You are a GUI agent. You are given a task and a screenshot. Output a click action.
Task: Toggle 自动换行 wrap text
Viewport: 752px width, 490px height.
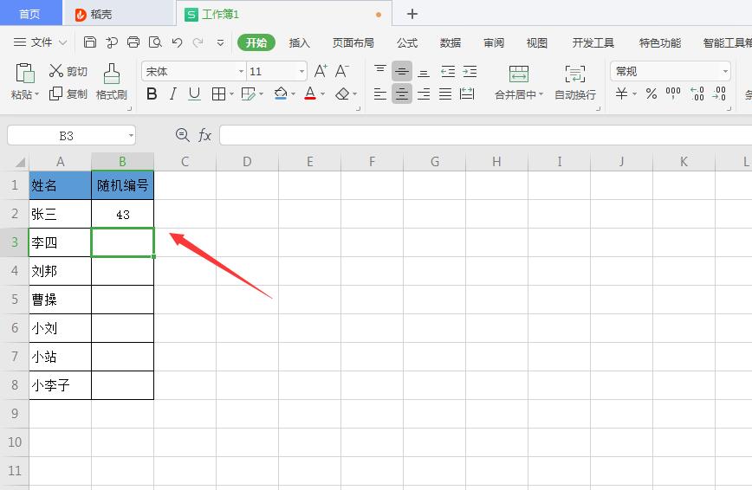coord(575,82)
